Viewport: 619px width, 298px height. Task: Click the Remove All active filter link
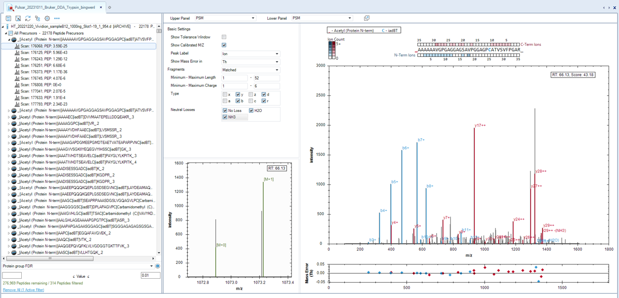pos(23,290)
